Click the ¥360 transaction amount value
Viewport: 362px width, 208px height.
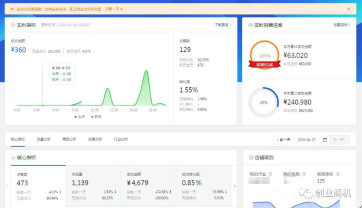tap(18, 50)
